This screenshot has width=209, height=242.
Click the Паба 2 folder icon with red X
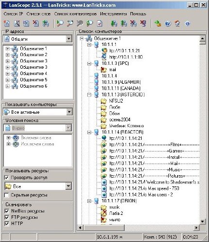[x=104, y=213]
